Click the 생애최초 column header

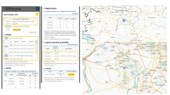coord(73,19)
